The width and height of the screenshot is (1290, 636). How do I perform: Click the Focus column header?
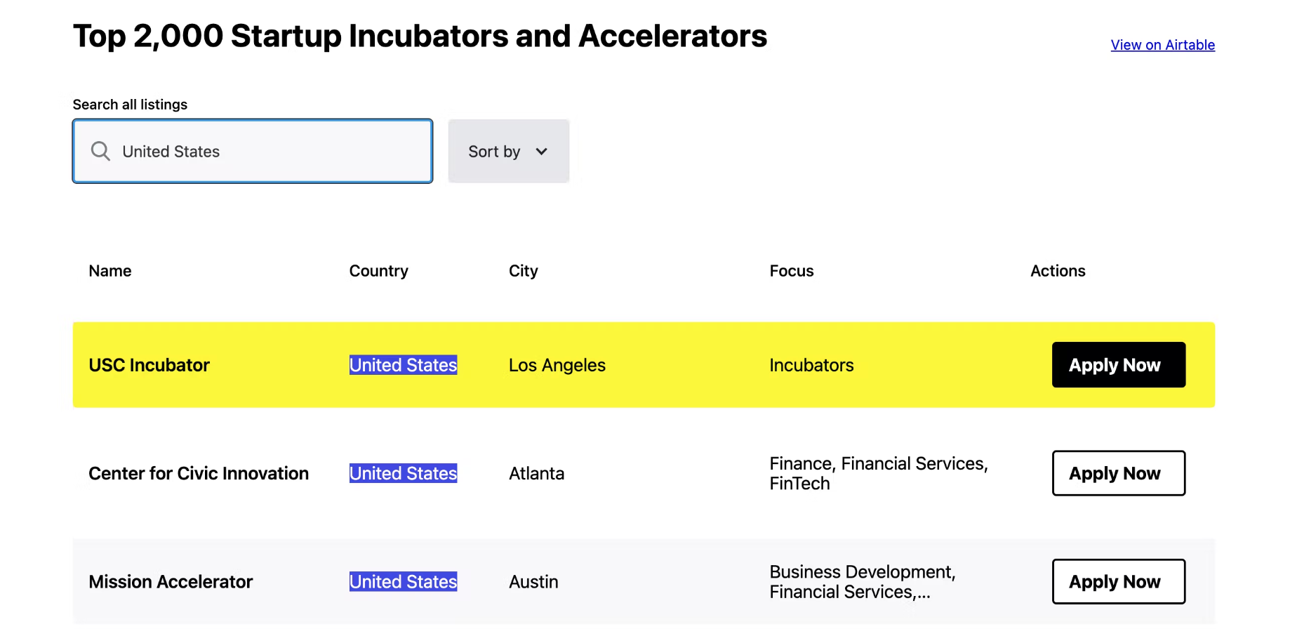click(791, 271)
